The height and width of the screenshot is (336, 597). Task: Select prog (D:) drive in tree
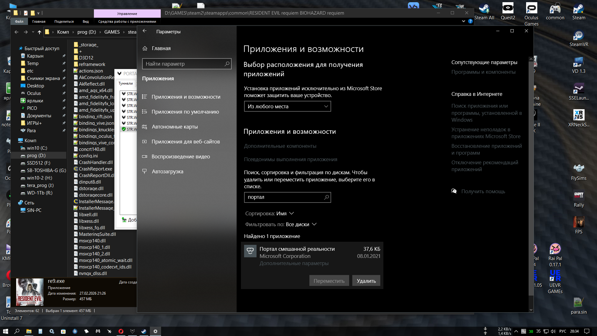click(36, 156)
